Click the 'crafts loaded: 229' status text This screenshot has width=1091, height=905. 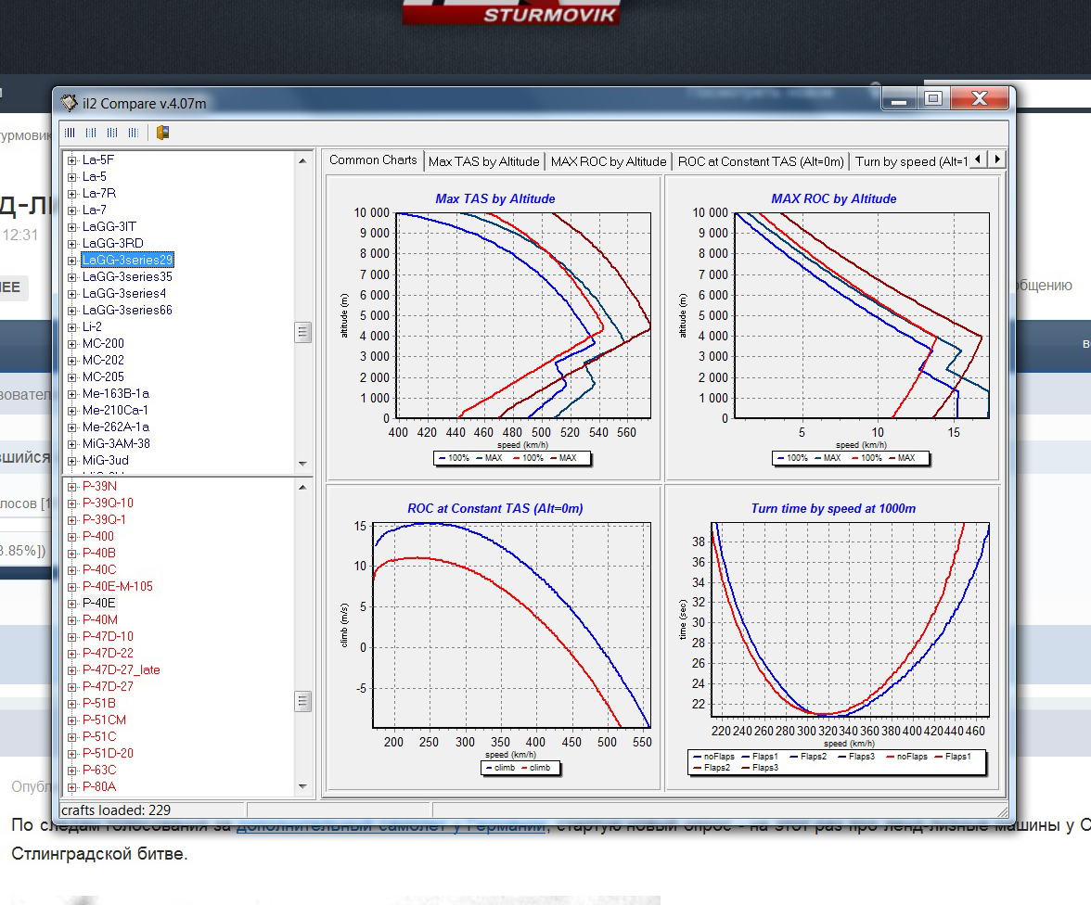[x=115, y=810]
